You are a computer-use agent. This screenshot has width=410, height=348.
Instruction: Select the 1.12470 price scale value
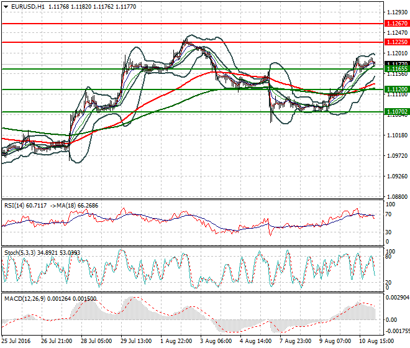point(397,33)
